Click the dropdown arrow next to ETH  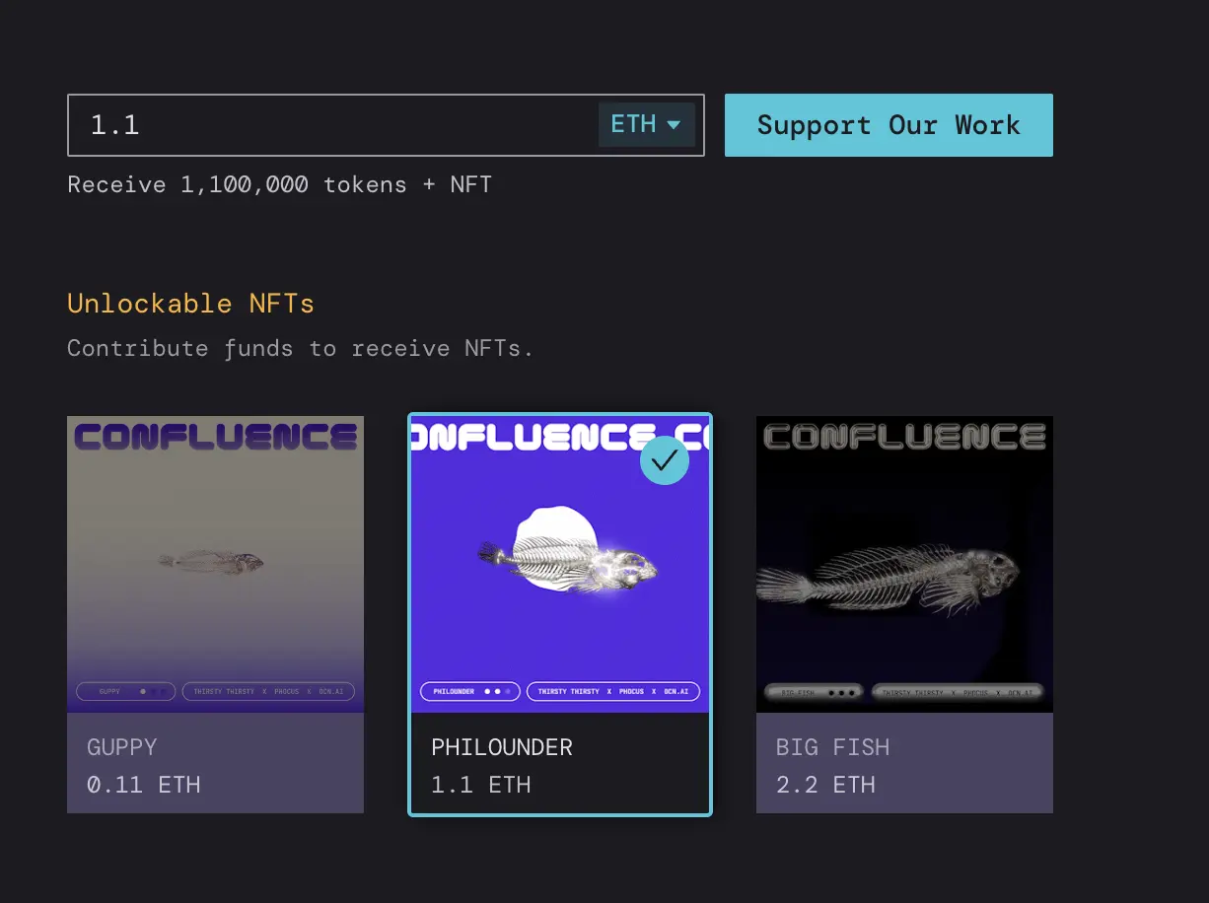[x=675, y=125]
